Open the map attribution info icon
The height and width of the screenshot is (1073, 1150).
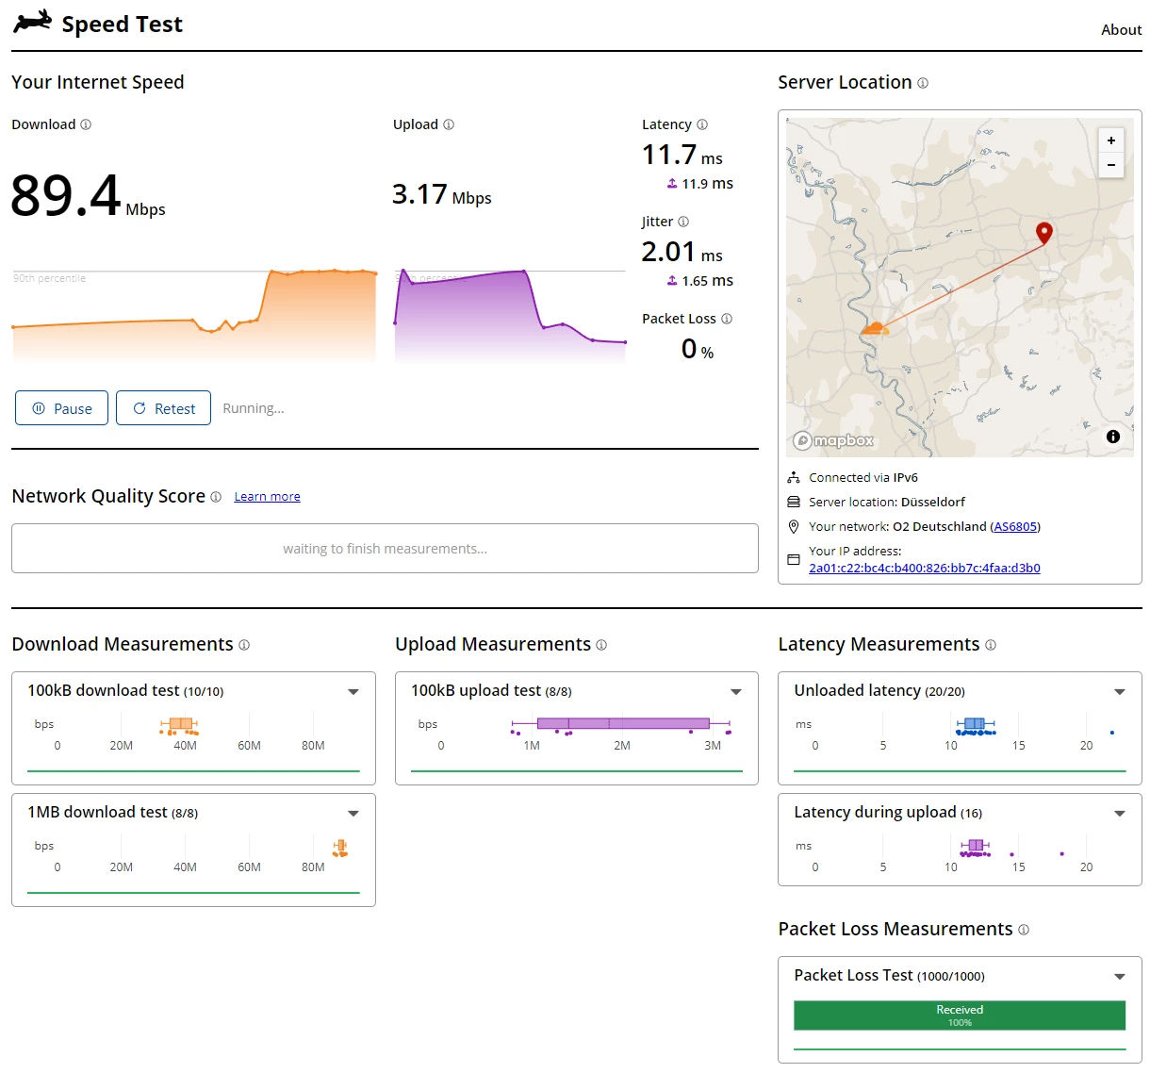pos(1113,437)
